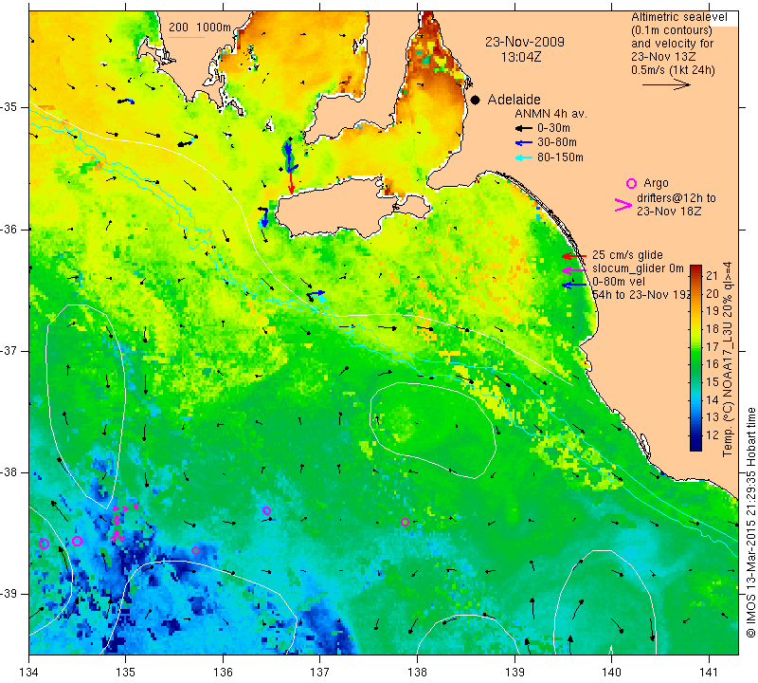Click the 12 value on temperature colorbar

[x=713, y=434]
